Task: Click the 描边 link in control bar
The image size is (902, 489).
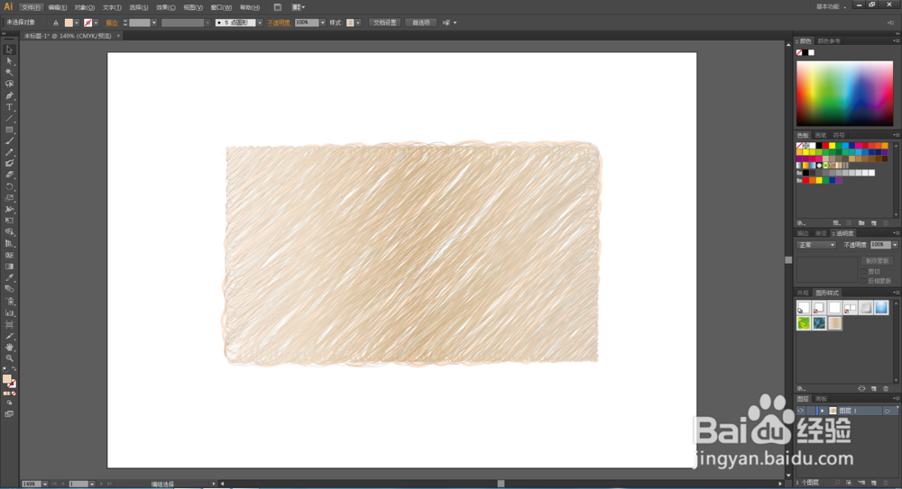Action: (112, 23)
